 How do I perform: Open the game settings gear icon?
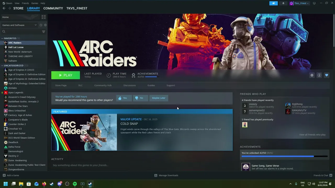pos(312,75)
